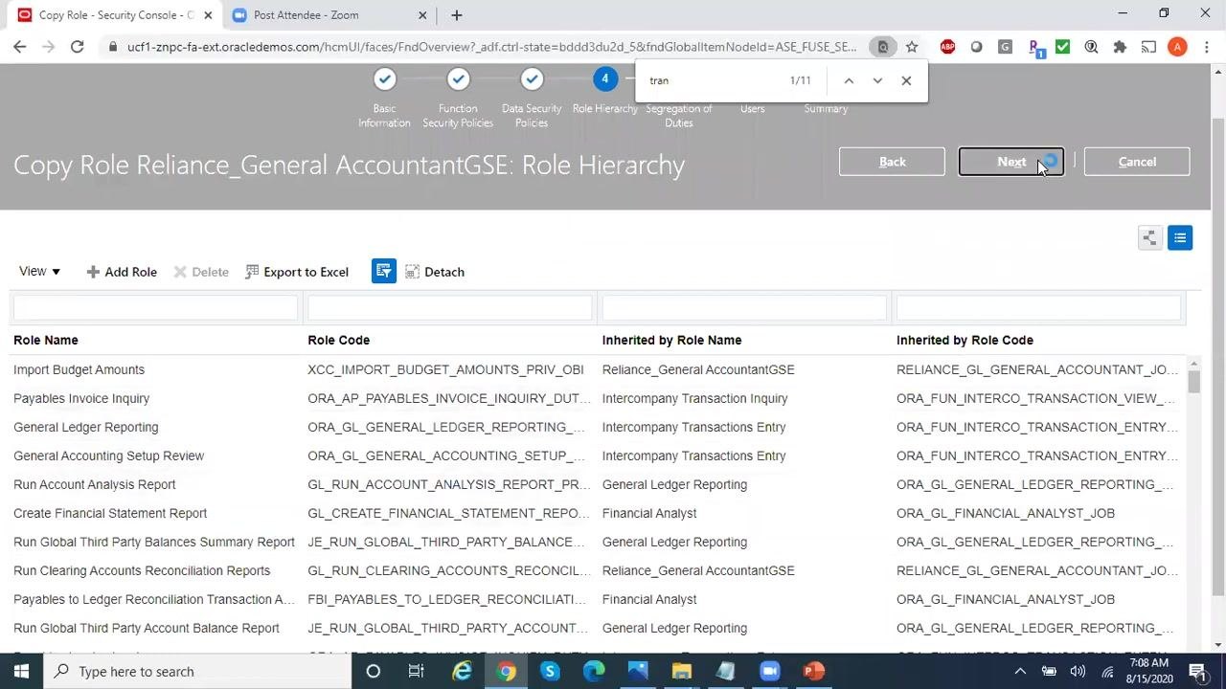Select Create Financial Statement Report row

pos(599,513)
